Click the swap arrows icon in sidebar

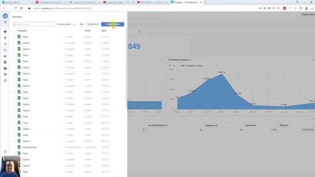[x=5, y=81]
